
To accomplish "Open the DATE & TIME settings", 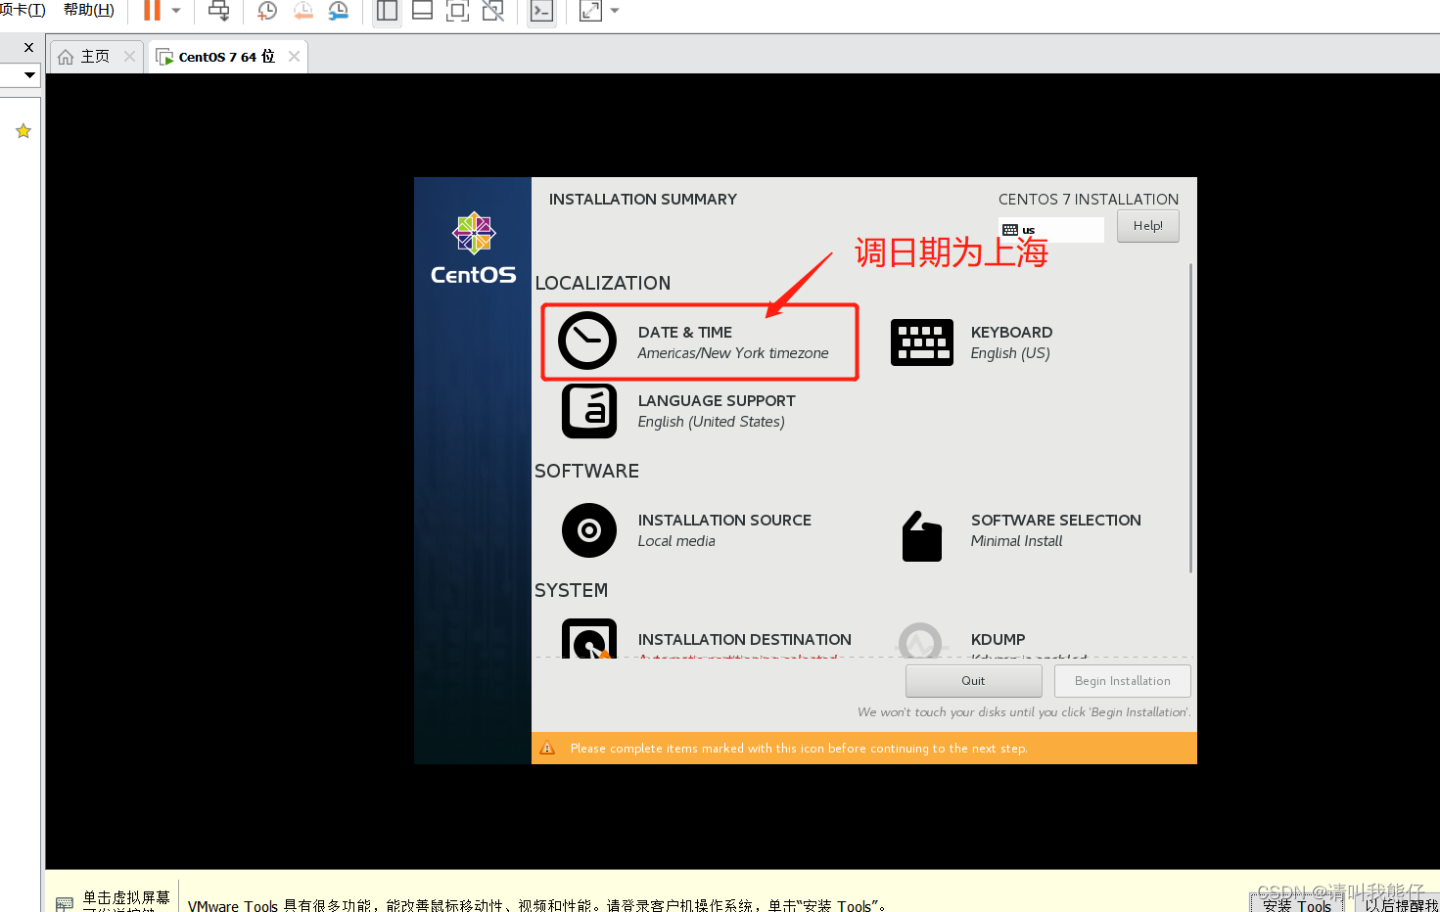I will (699, 342).
